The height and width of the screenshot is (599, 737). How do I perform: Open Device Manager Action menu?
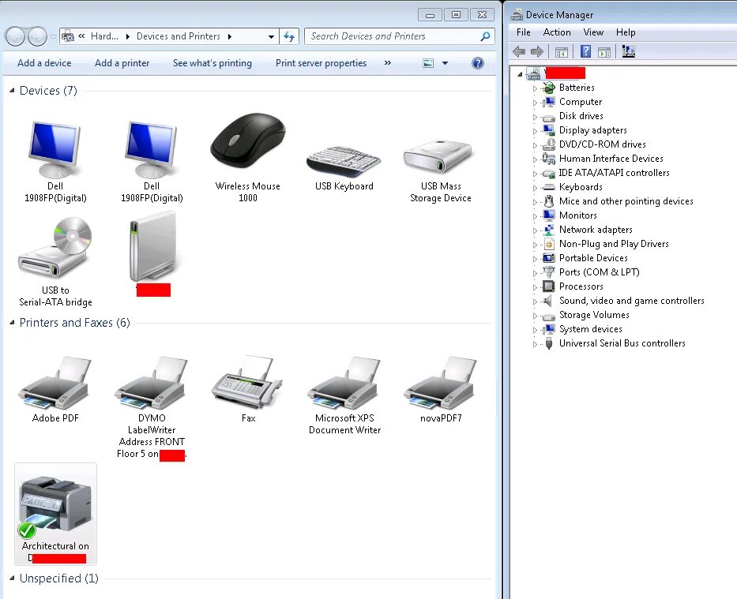pyautogui.click(x=557, y=32)
